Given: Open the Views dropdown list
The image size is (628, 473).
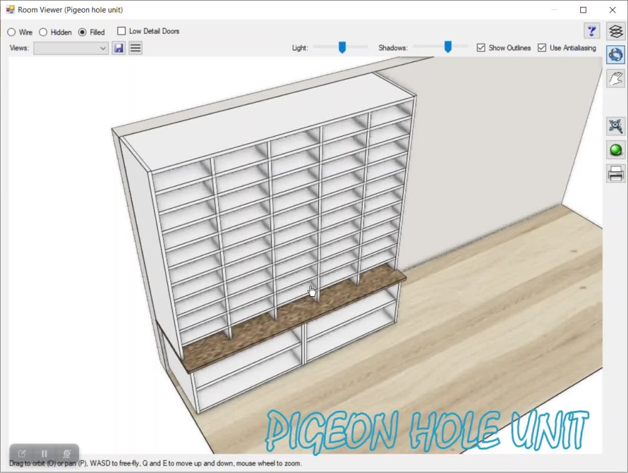Looking at the screenshot, I should (71, 48).
